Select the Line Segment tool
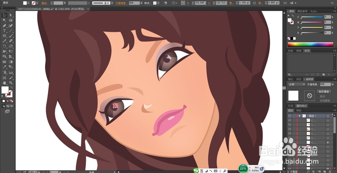This screenshot has width=337, height=173. (x=11, y=31)
